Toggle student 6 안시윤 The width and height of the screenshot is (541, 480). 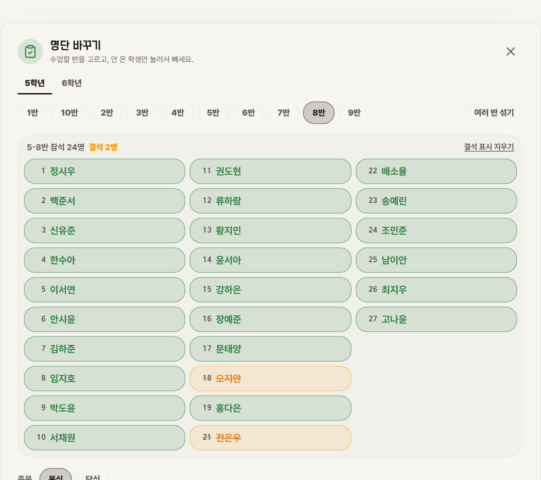pos(105,319)
